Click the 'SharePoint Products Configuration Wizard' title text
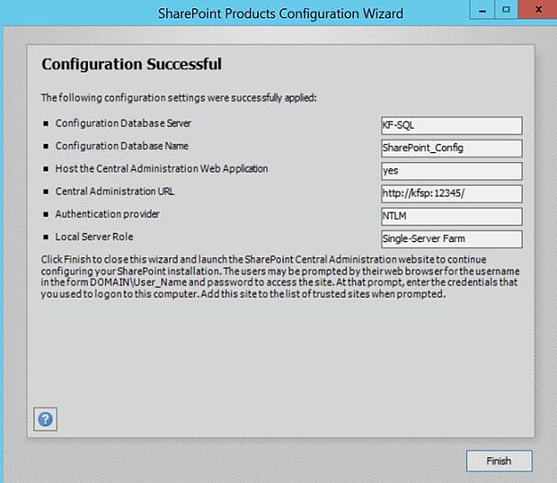This screenshot has height=483, width=557. [x=280, y=13]
